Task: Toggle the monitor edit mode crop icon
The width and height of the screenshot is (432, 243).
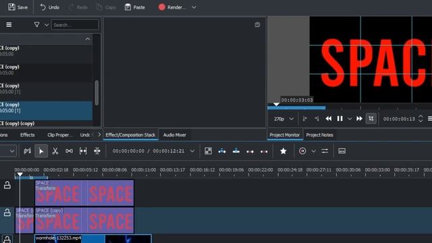Action: click(x=371, y=119)
